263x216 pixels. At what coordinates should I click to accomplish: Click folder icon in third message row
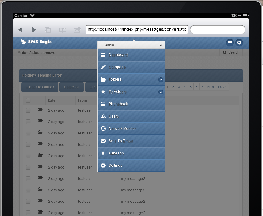(x=40, y=132)
